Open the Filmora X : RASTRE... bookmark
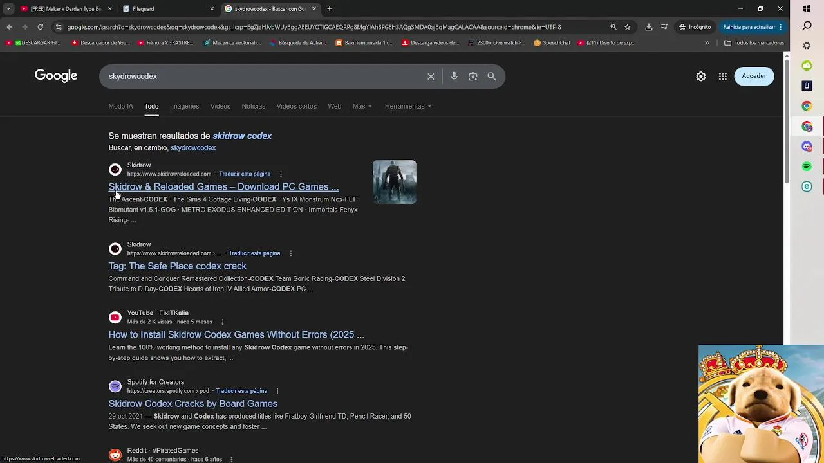This screenshot has height=463, width=824. (165, 43)
